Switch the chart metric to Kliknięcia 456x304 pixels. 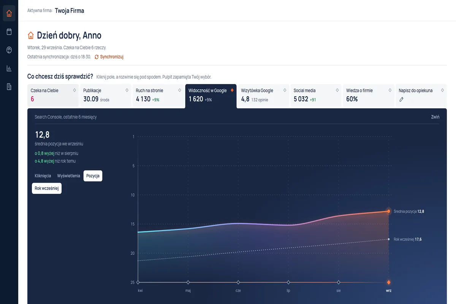pyautogui.click(x=43, y=176)
